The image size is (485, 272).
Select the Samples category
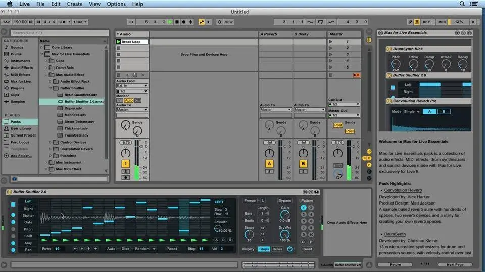tap(18, 102)
